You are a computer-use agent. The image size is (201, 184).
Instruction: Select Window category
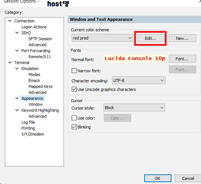35,104
